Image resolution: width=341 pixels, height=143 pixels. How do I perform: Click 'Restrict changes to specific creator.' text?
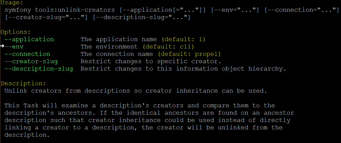tap(151, 61)
